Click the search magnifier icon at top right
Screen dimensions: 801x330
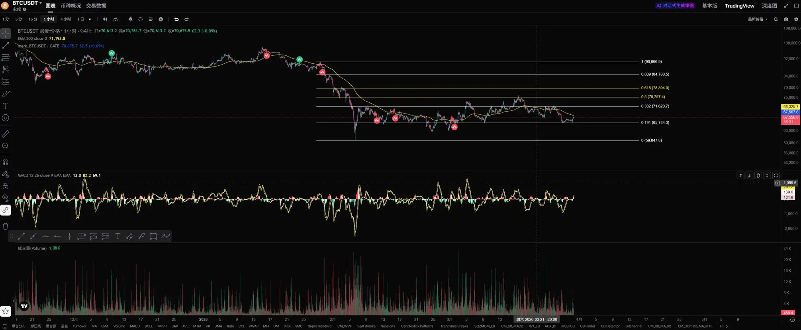click(x=776, y=19)
